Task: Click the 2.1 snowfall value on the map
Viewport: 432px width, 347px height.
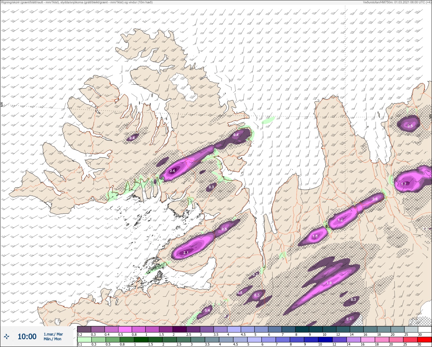Action: (186, 253)
